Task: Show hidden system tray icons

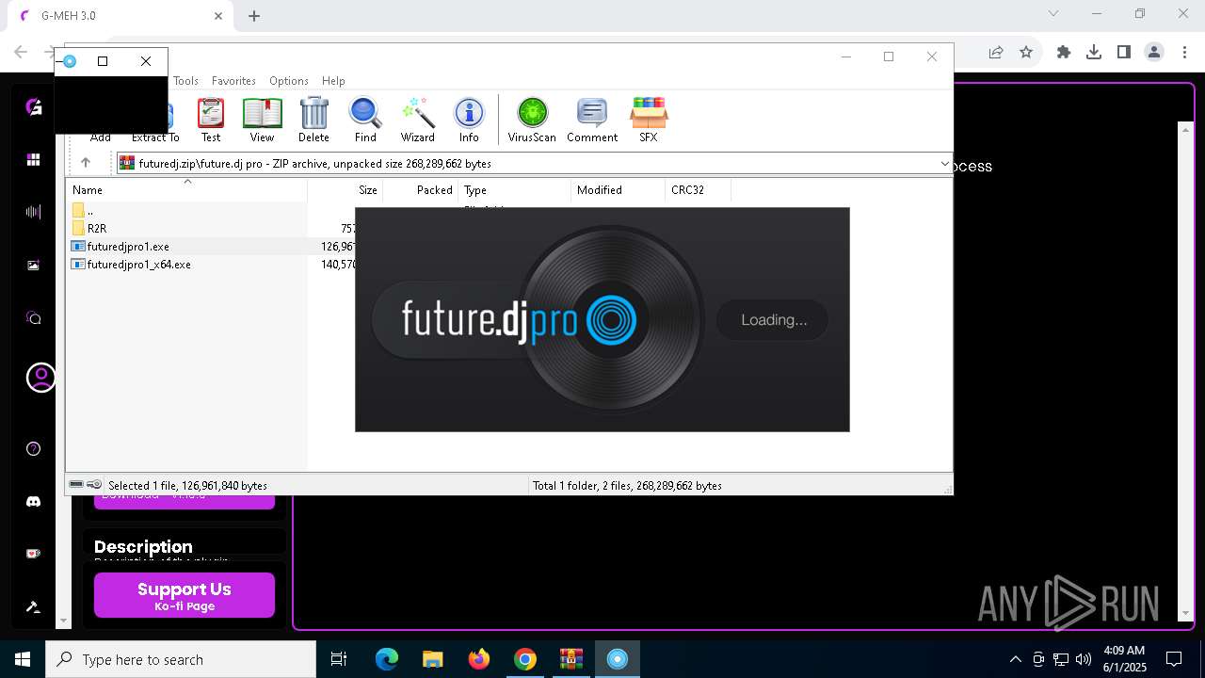Action: (x=1015, y=659)
